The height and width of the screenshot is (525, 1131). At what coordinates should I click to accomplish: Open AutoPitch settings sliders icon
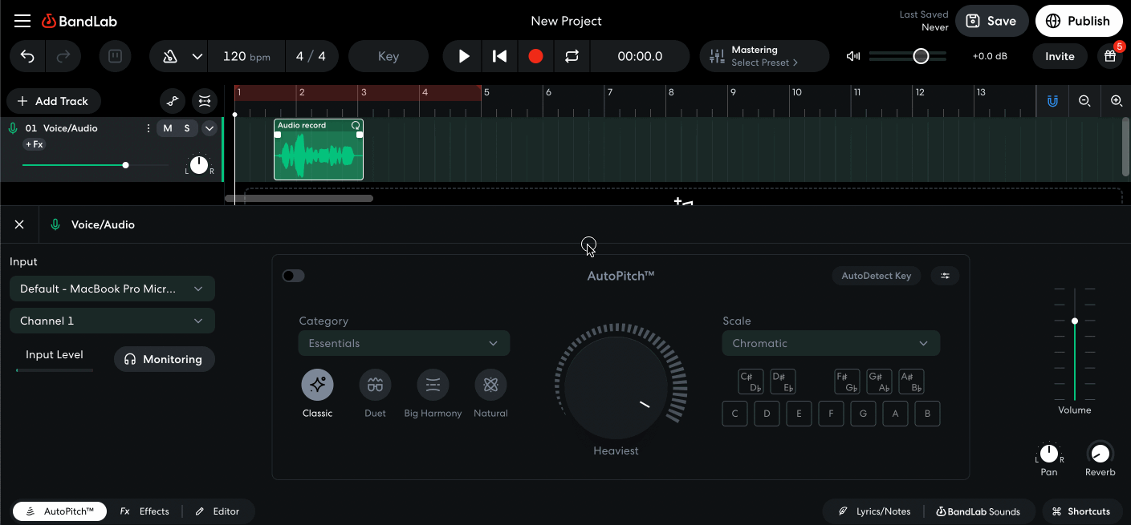pyautogui.click(x=945, y=276)
